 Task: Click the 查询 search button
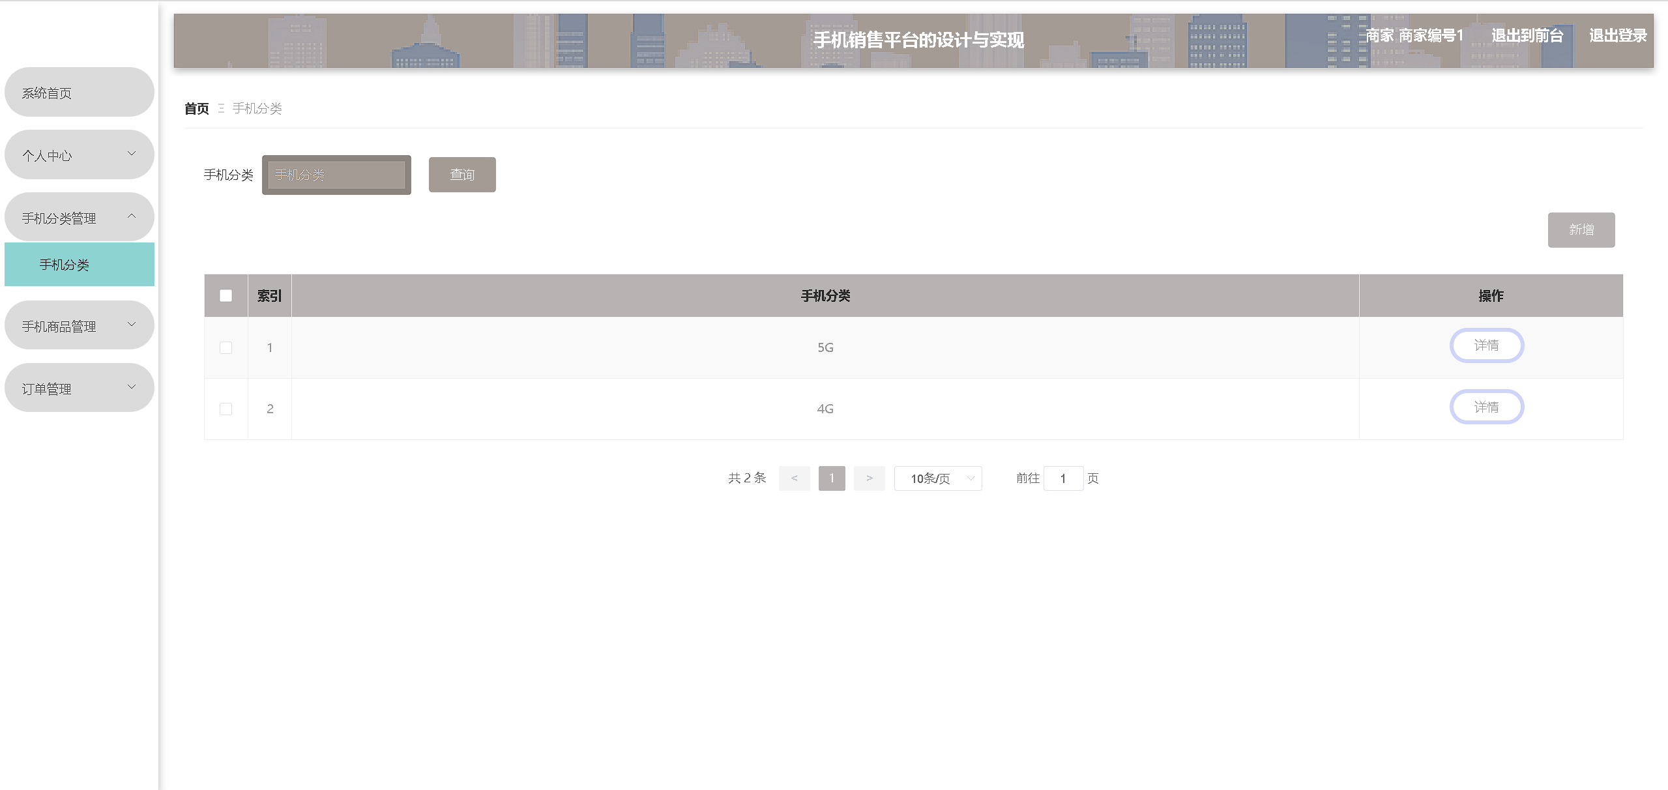[461, 175]
